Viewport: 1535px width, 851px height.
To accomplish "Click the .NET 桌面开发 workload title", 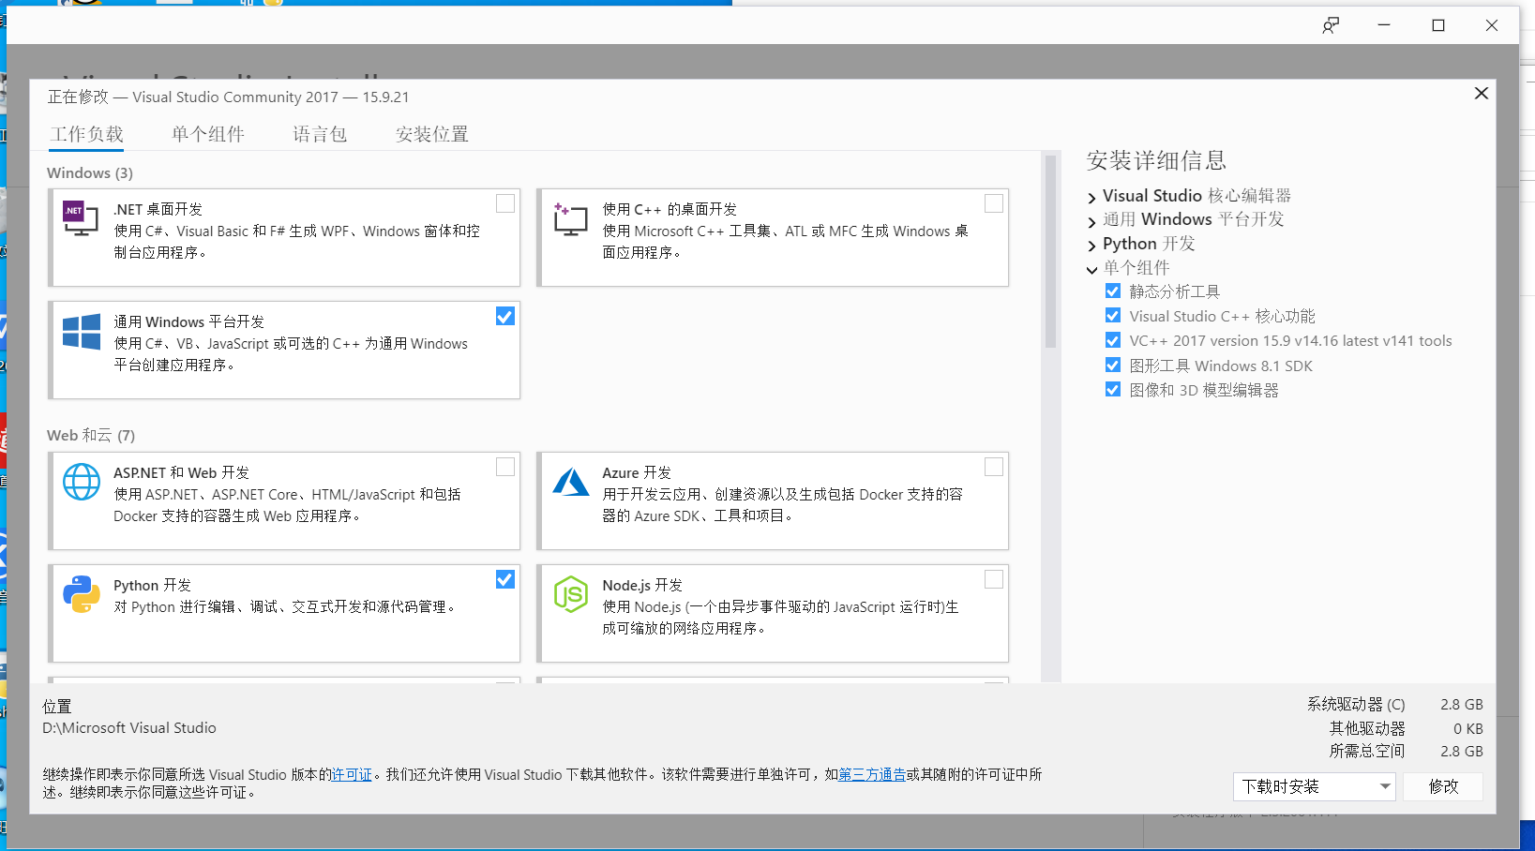I will 158,209.
